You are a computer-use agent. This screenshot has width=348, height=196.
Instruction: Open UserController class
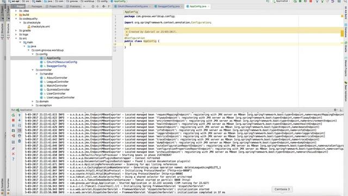tap(56, 94)
